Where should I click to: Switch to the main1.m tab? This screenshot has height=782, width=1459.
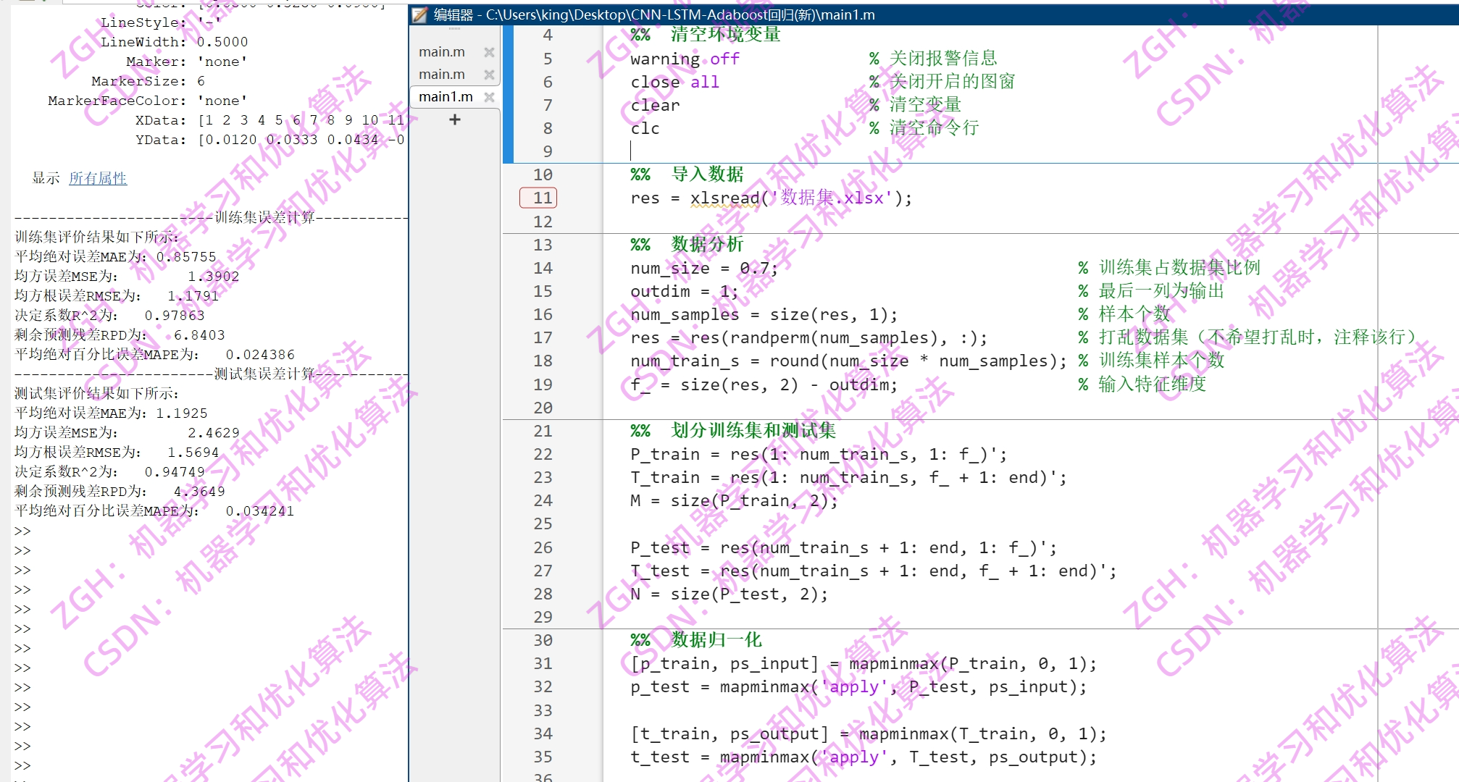[446, 97]
